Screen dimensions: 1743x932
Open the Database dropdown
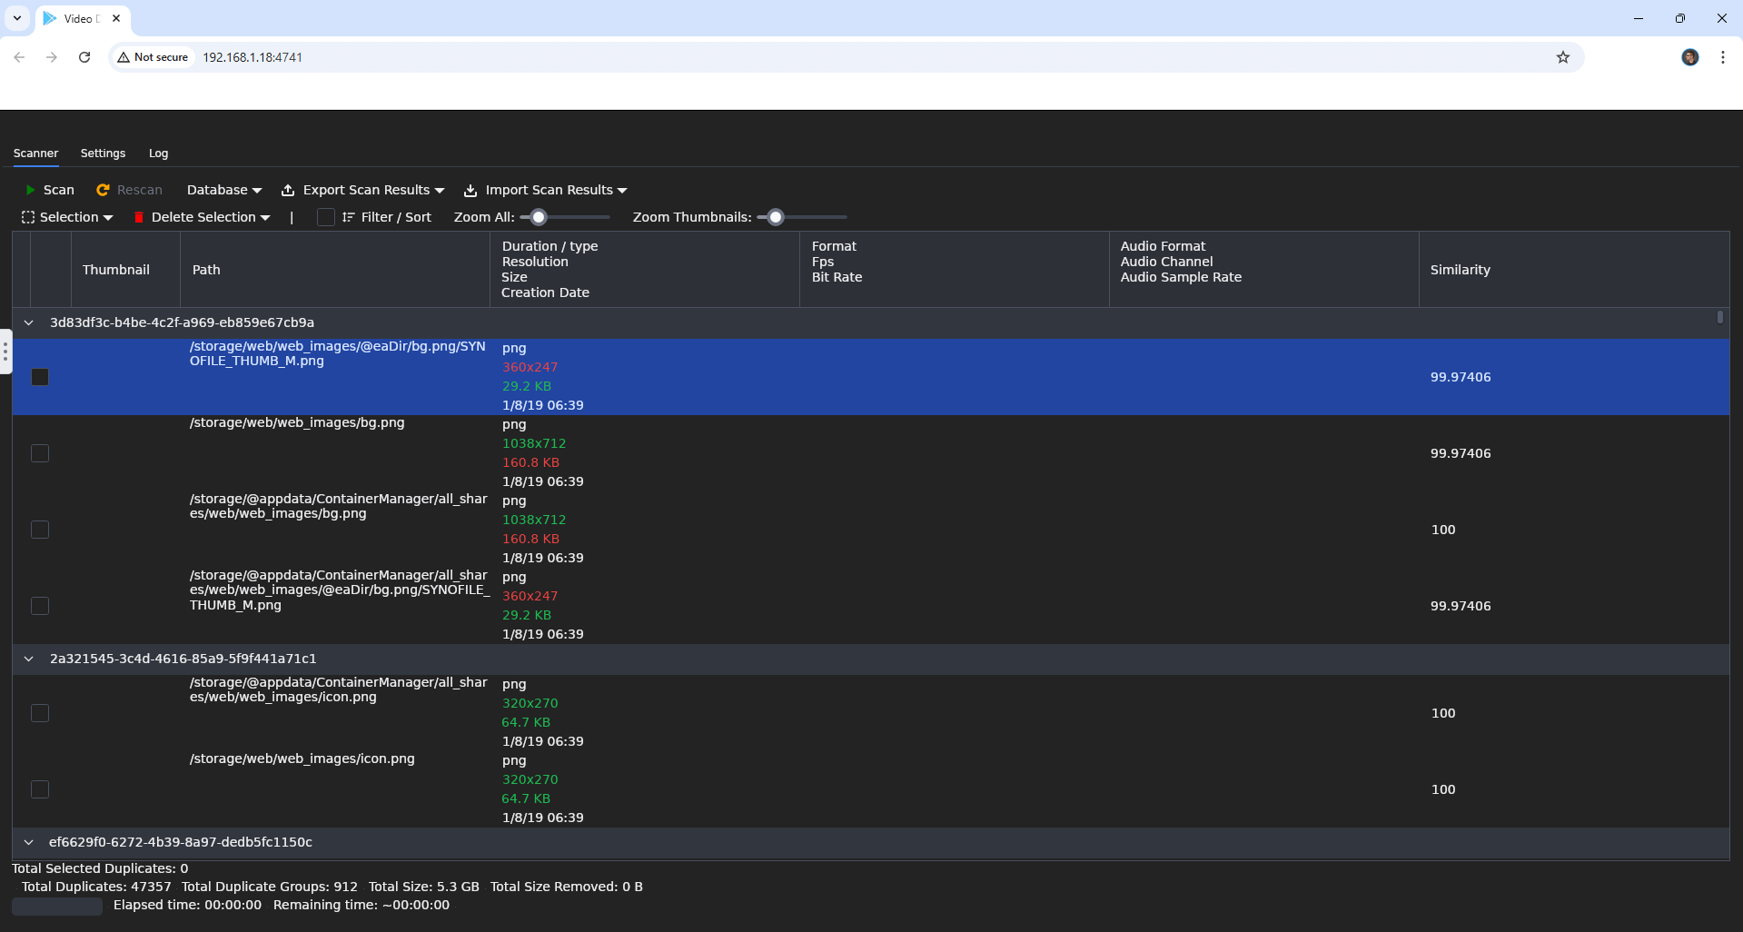(224, 190)
